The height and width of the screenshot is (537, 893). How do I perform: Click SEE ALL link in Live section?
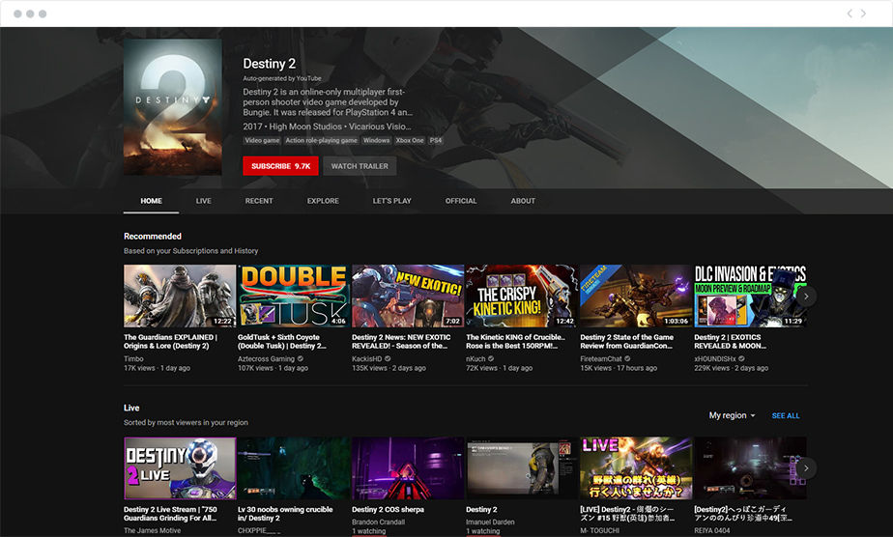786,416
